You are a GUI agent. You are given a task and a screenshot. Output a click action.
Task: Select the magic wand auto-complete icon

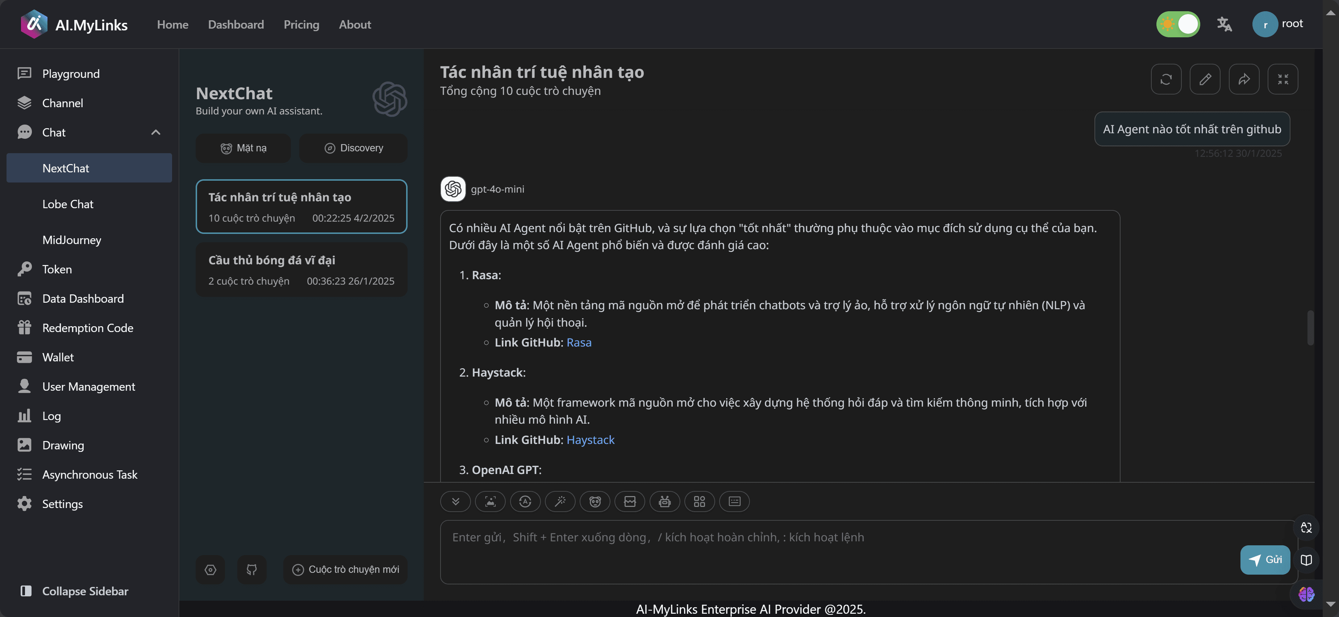[x=560, y=501]
